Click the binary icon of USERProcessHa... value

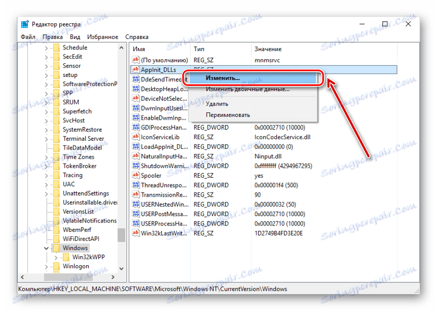(x=135, y=223)
